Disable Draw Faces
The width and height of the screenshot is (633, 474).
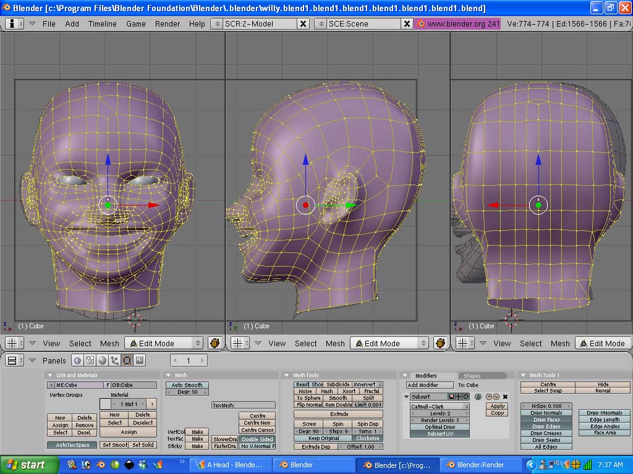pos(546,420)
